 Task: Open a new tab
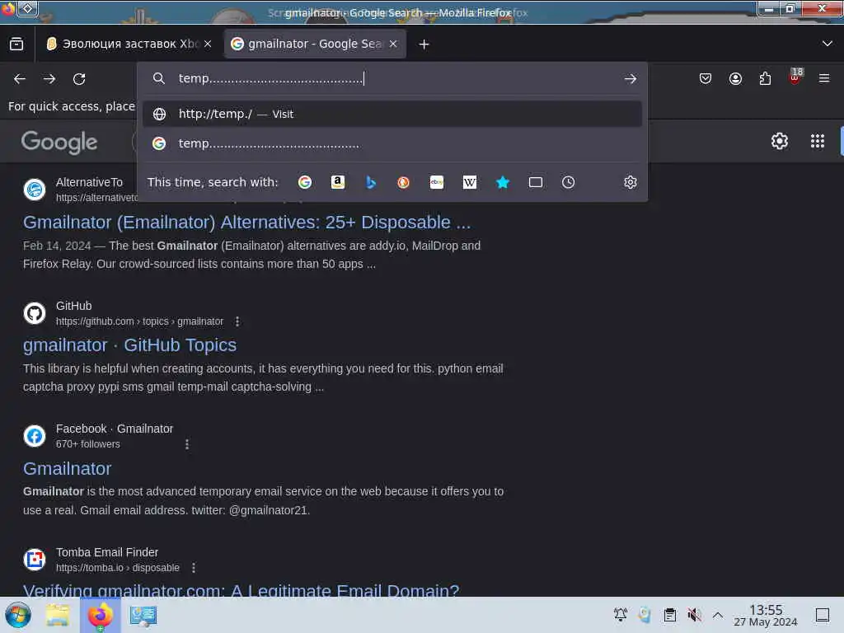point(424,45)
